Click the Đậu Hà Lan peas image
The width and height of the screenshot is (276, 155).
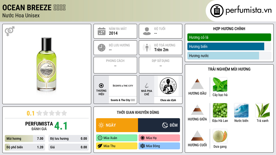click(220, 110)
